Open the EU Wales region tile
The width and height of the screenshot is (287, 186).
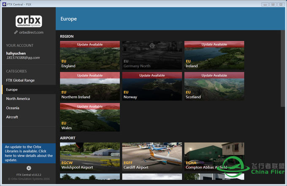point(90,117)
